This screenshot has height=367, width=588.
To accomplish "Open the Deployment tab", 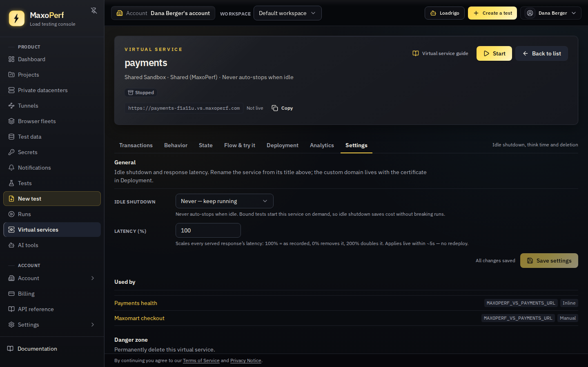I will [x=283, y=145].
